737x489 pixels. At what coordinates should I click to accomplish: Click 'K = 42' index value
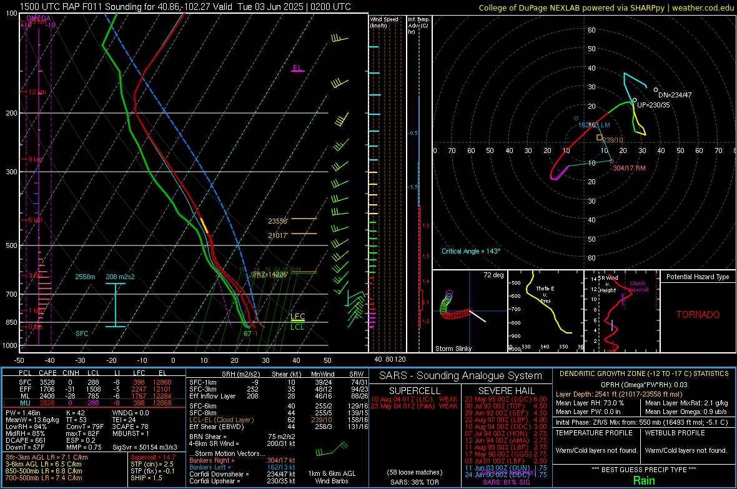coord(75,413)
